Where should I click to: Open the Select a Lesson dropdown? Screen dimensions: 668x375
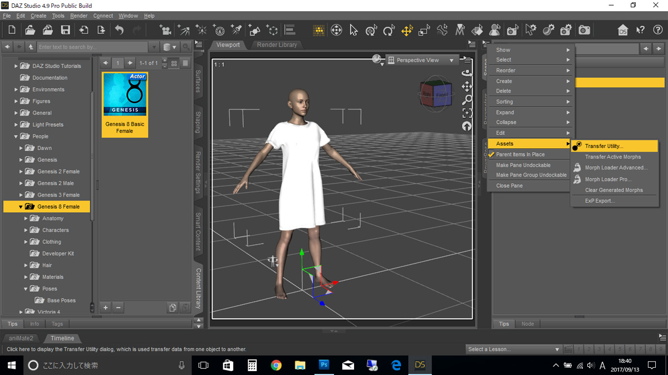click(x=513, y=349)
